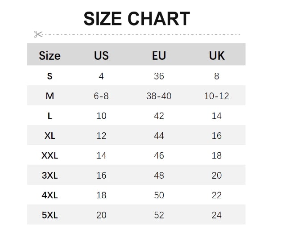Click US value 6-8 in M row
This screenshot has height=230, width=281.
(101, 96)
